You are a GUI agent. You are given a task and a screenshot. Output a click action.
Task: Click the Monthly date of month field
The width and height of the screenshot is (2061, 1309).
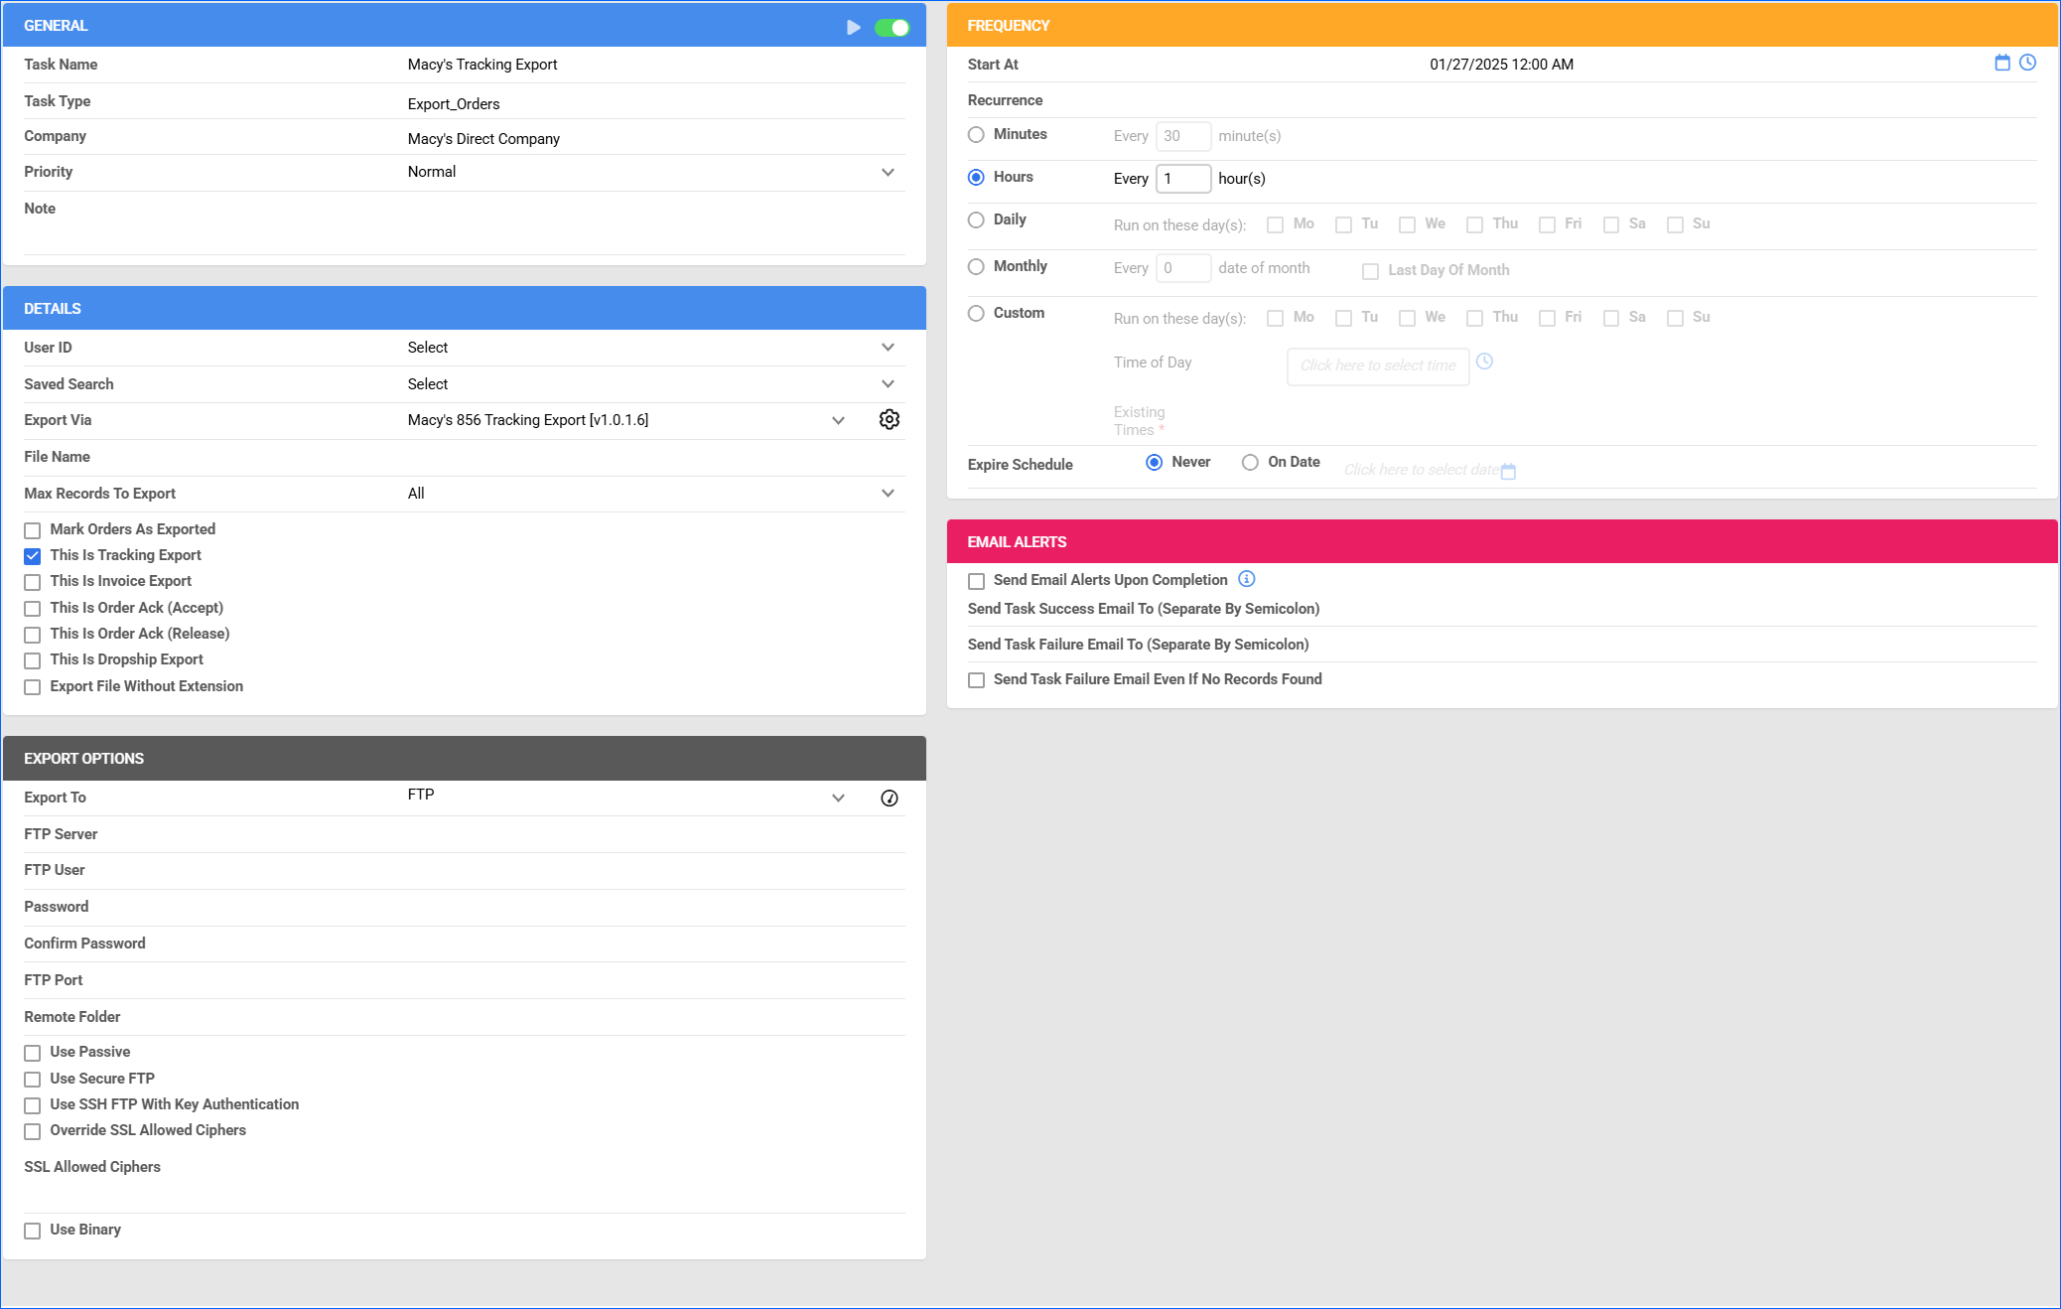point(1183,268)
